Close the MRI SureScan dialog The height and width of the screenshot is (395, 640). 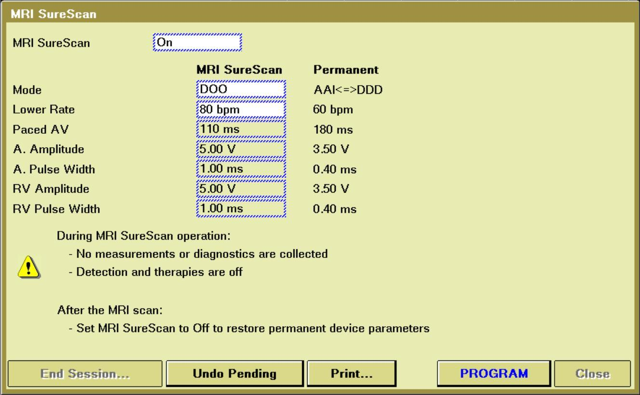click(592, 374)
